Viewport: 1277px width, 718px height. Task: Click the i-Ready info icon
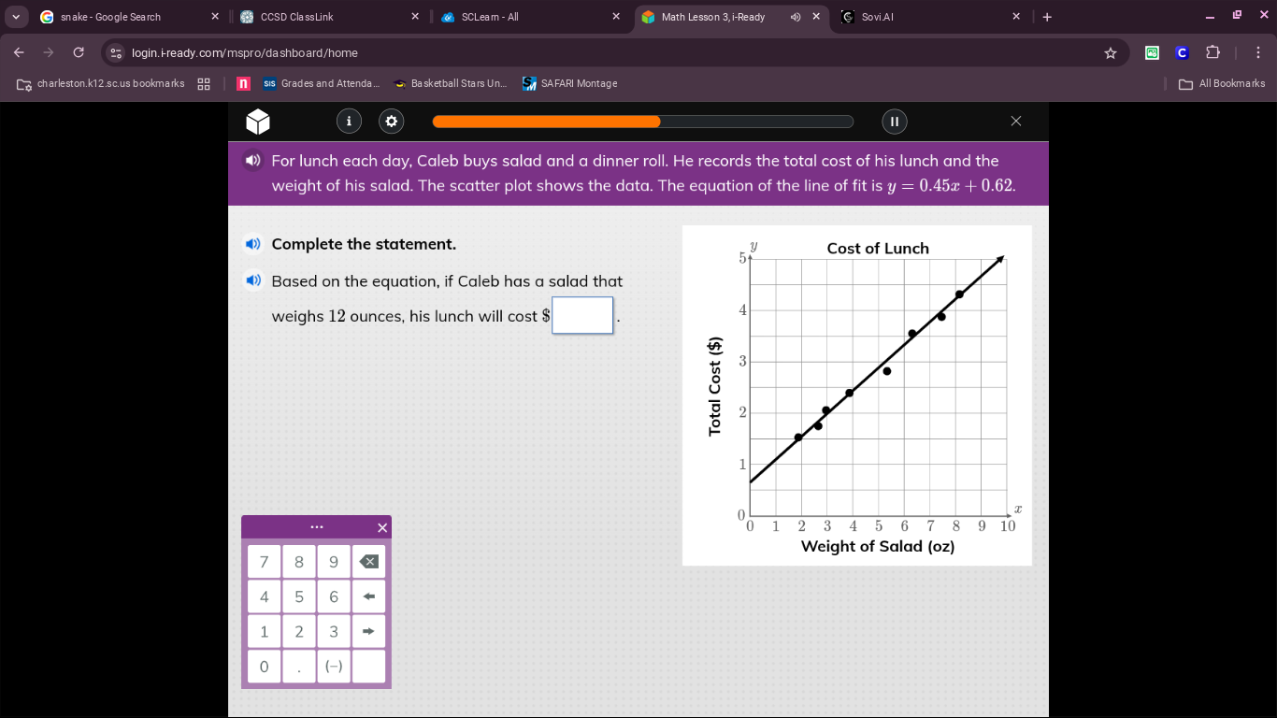349,121
